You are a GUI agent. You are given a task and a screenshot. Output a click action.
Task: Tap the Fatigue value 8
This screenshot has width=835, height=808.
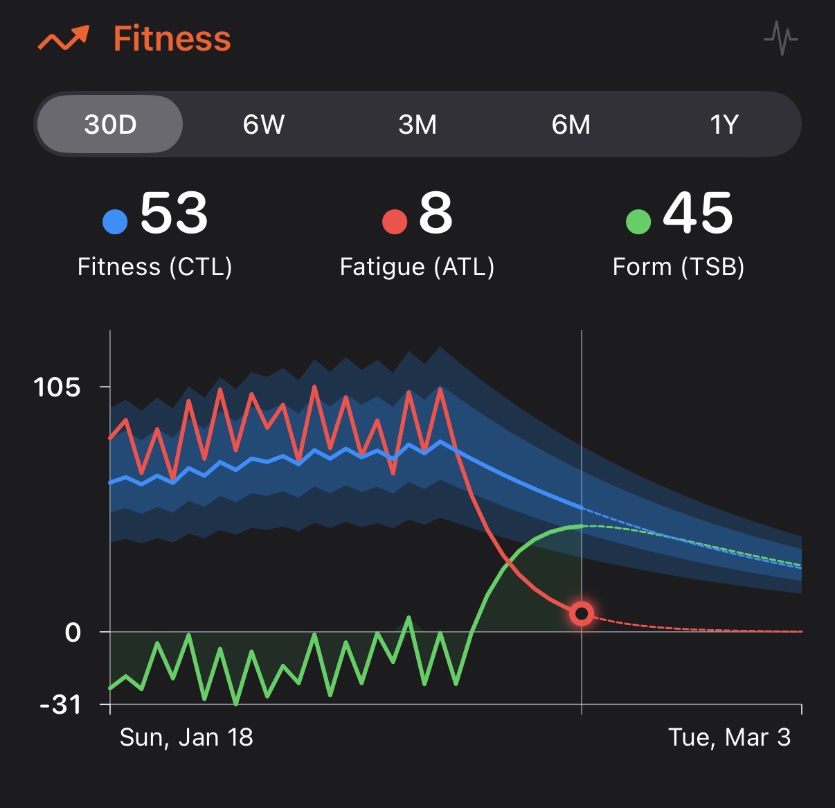click(x=436, y=213)
